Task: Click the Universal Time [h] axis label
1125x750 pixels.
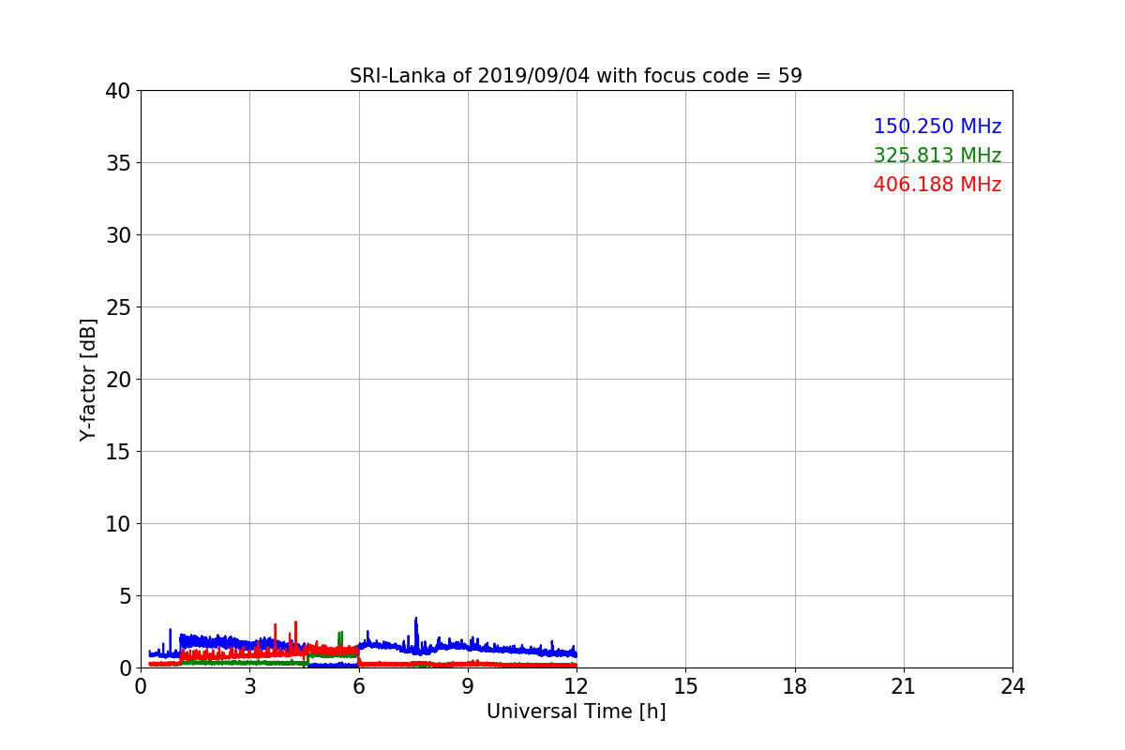Action: (x=576, y=712)
